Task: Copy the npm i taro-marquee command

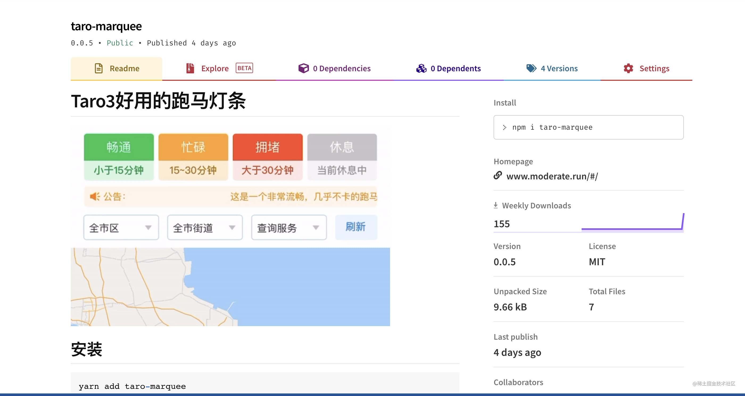Action: pos(589,127)
